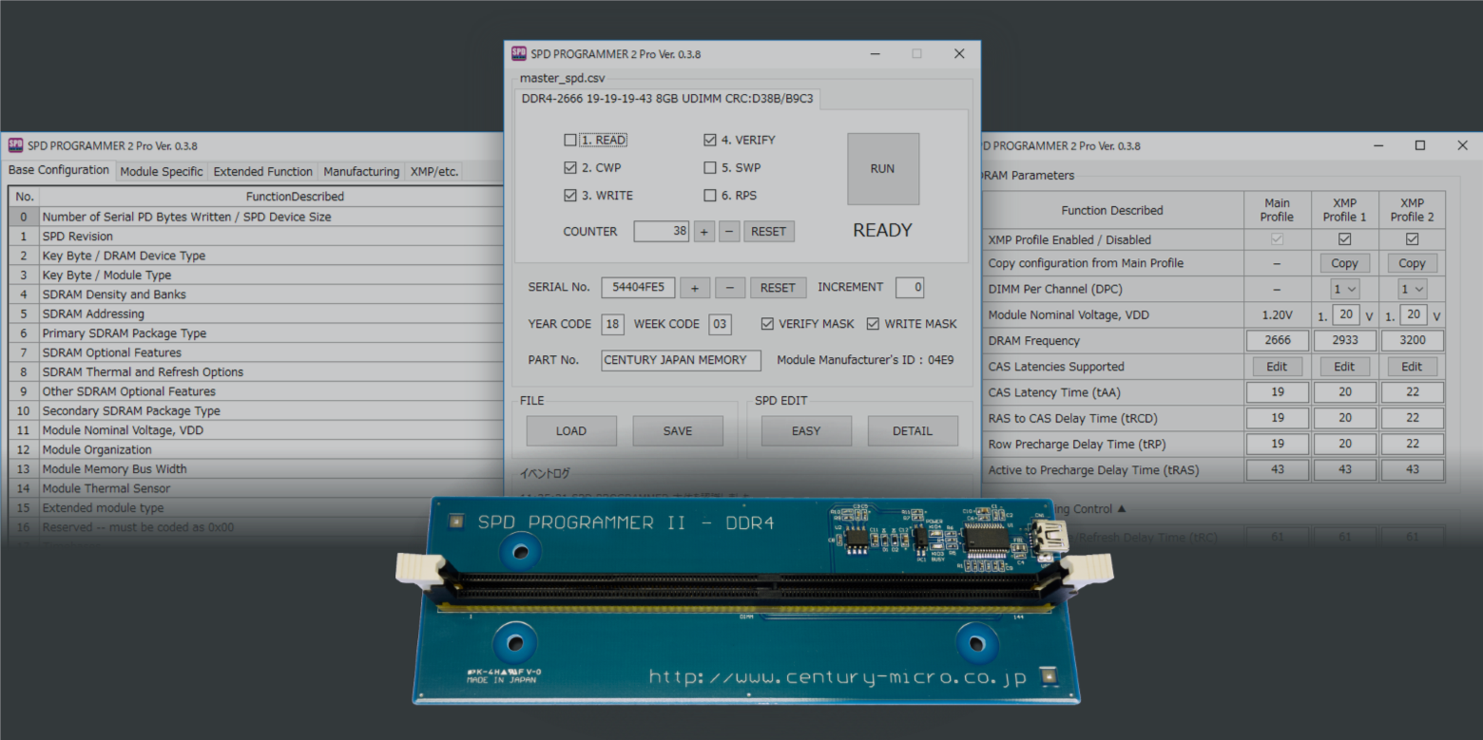This screenshot has height=740, width=1483.
Task: Click RESET next to COUNTER
Action: click(769, 231)
